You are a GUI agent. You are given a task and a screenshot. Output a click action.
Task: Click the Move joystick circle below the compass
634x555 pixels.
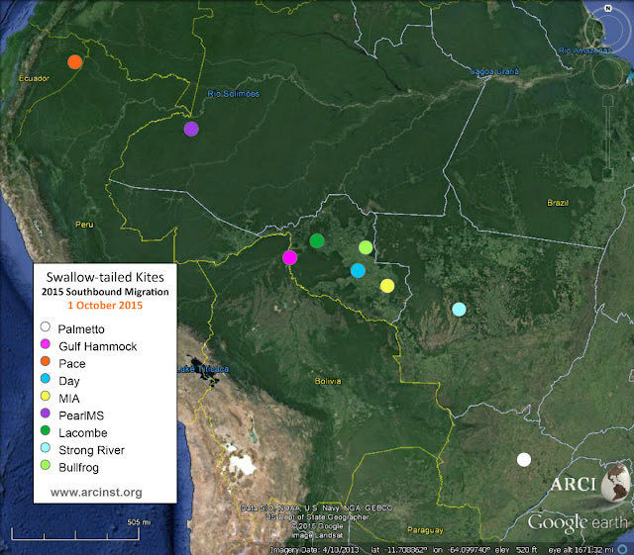607,73
